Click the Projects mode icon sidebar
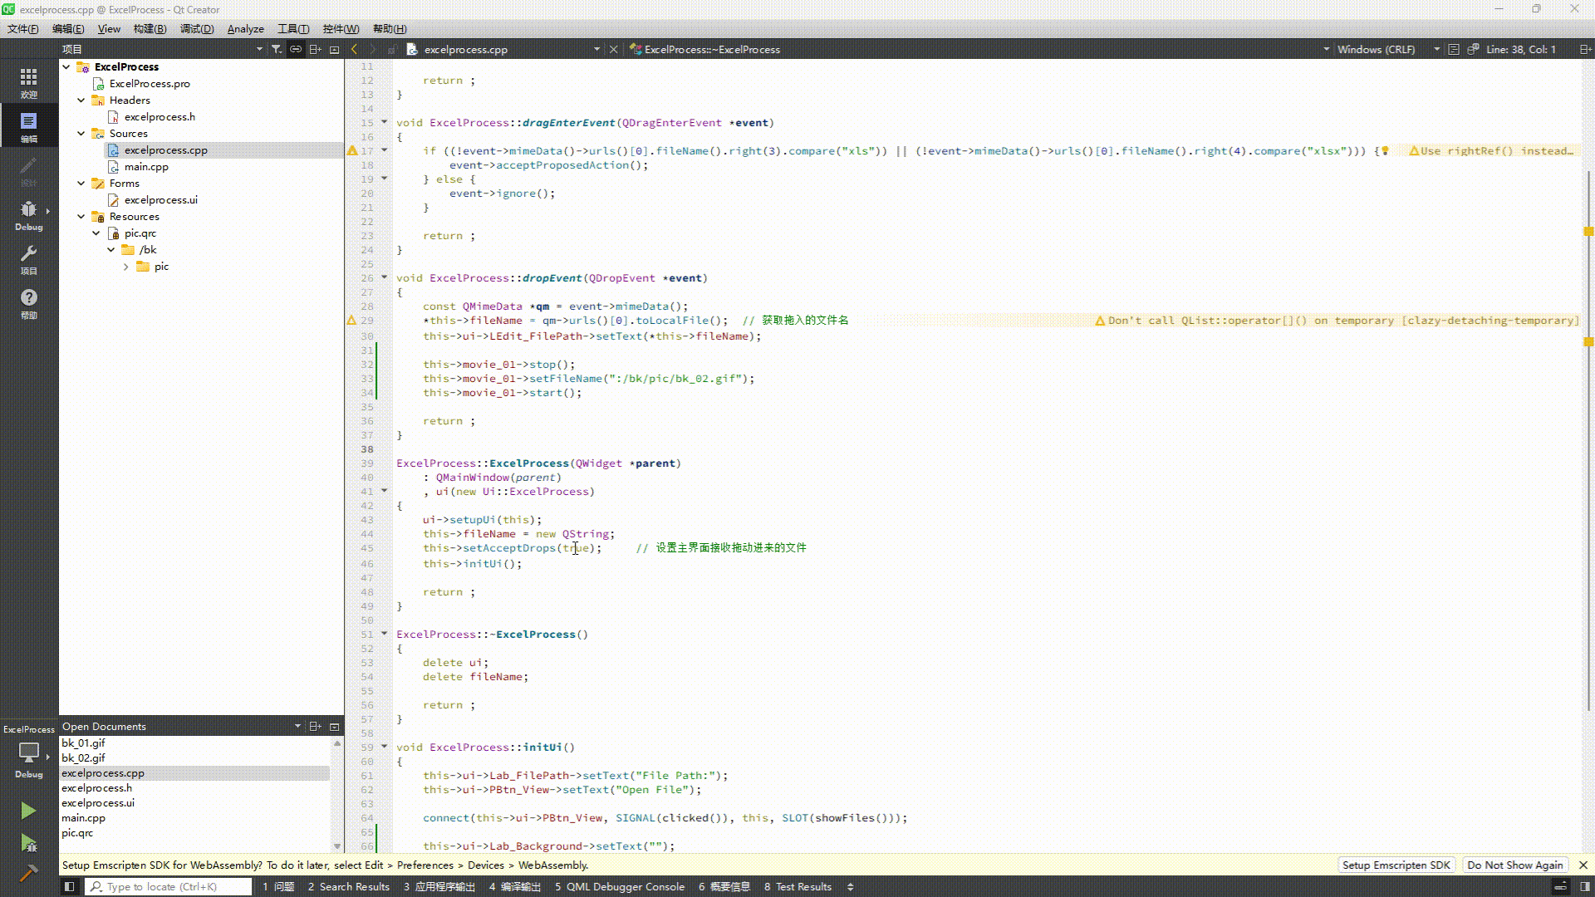 28,260
